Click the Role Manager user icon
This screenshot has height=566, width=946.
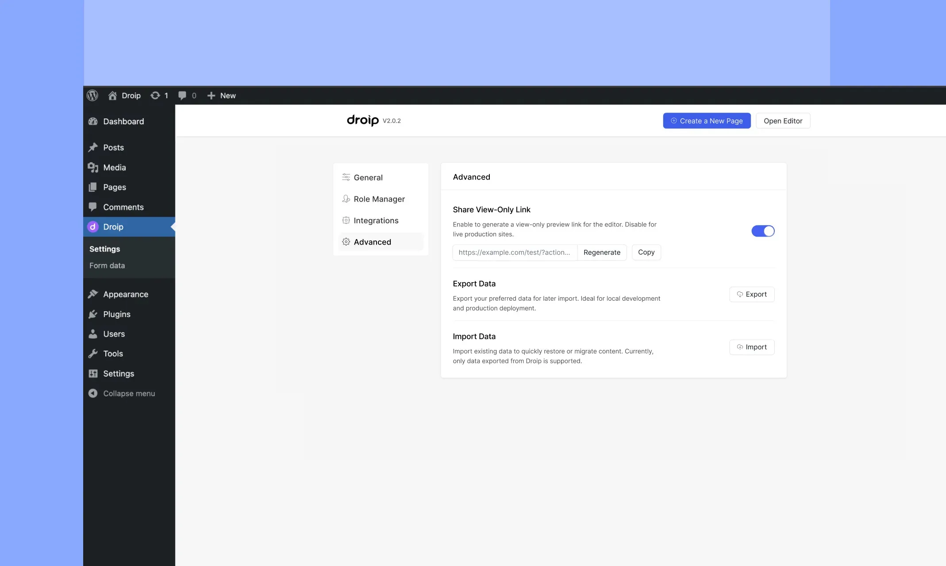(x=346, y=199)
